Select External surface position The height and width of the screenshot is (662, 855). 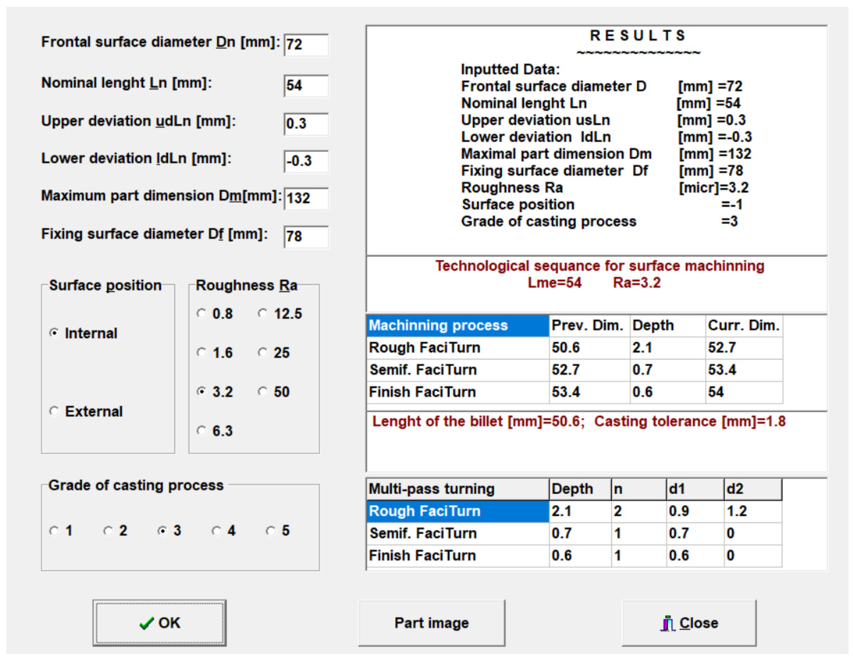point(54,411)
